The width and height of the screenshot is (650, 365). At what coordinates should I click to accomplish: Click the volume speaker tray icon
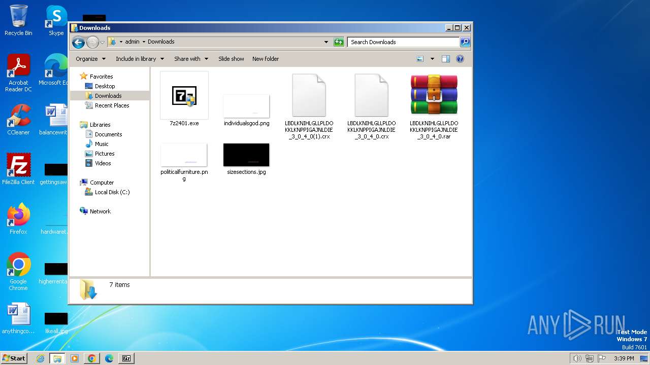[x=577, y=358]
